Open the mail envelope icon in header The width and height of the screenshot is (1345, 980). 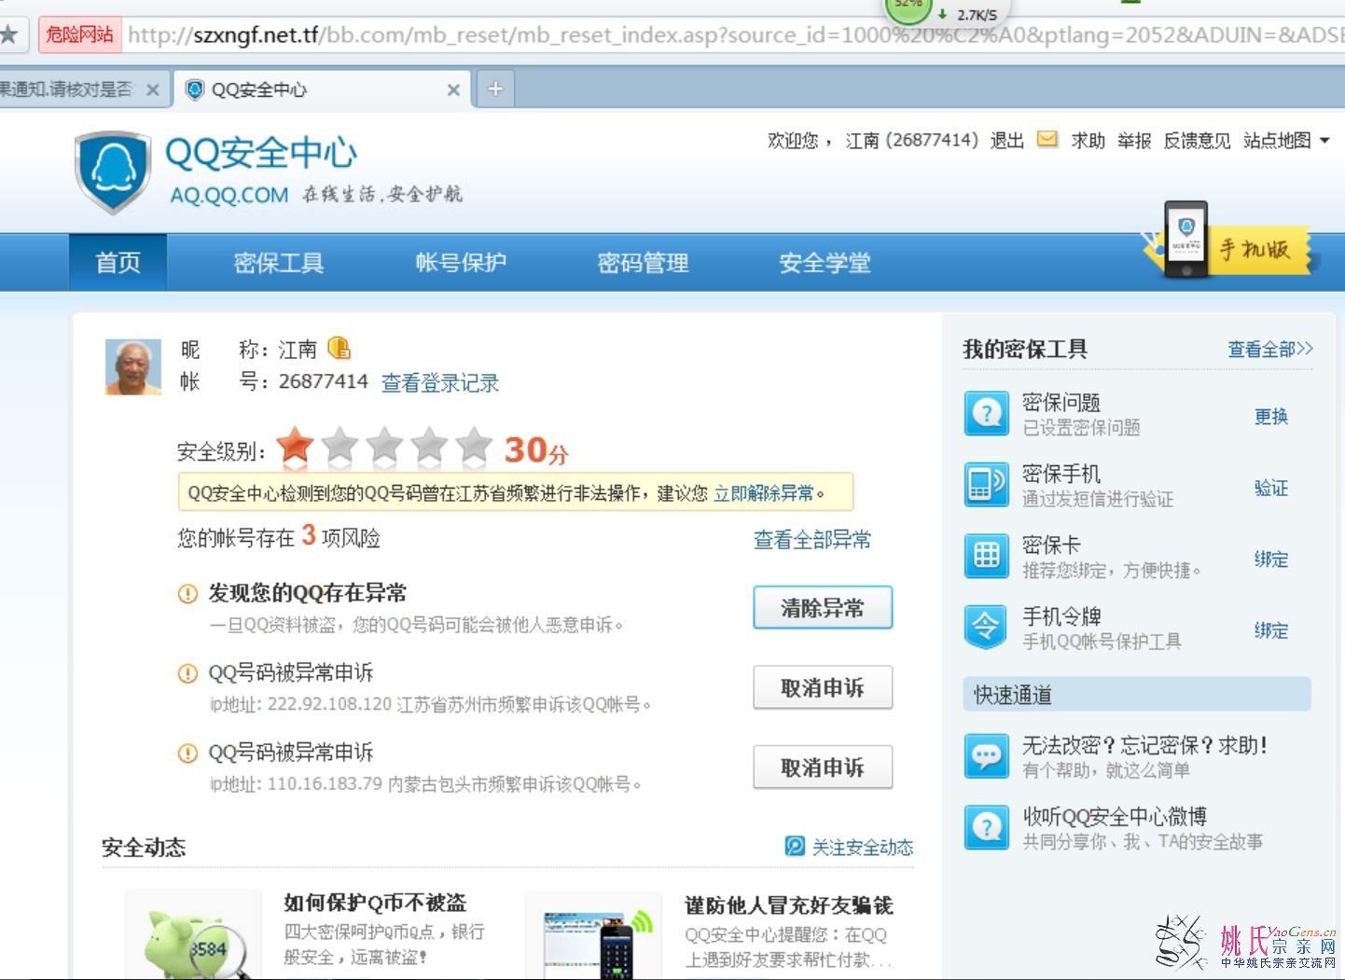[1047, 140]
